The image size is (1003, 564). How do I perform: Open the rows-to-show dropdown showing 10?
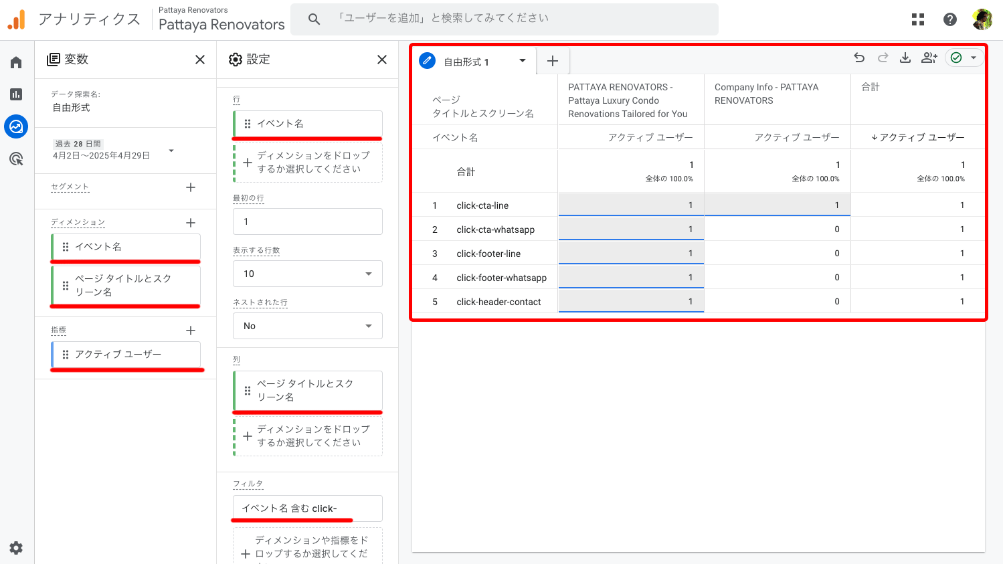(x=308, y=274)
